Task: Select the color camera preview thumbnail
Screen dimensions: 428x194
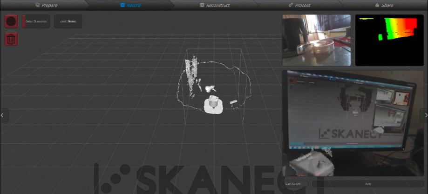Action: 316,40
